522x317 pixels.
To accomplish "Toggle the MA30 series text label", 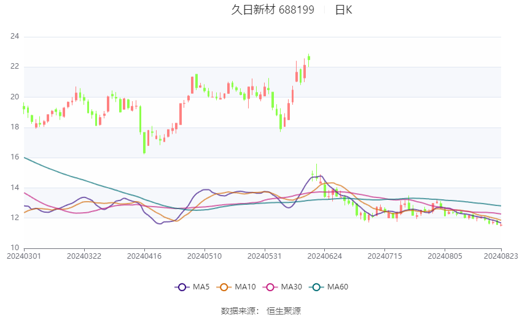I will pyautogui.click(x=290, y=287).
